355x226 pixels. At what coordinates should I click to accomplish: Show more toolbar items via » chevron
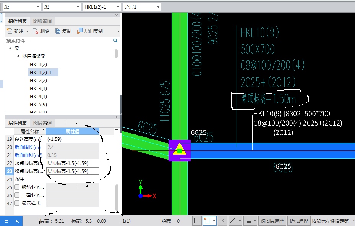118,31
